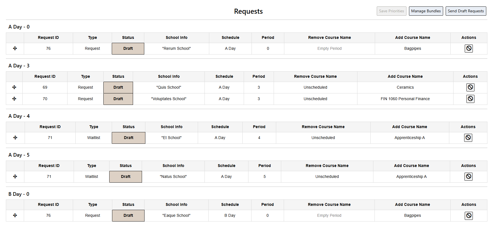Send all draft requests
This screenshot has width=493, height=226.
466,11
